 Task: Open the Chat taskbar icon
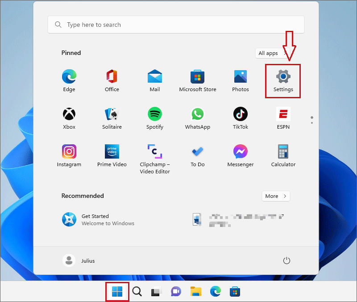176,292
